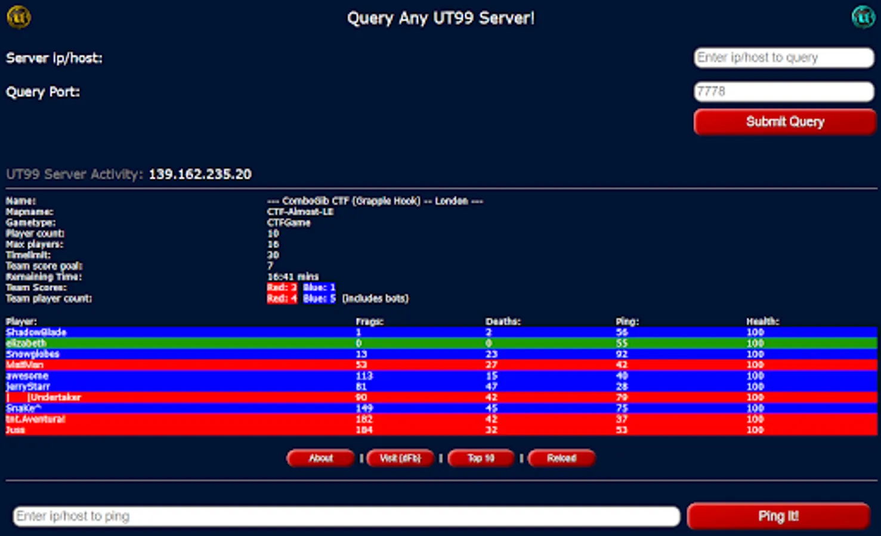Image resolution: width=881 pixels, height=536 pixels.
Task: Click the Team score goal label
Action: [44, 266]
